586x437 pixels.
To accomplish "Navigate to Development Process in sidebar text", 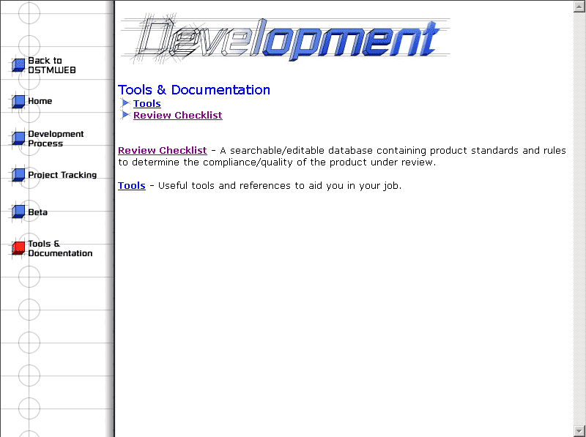I will (x=56, y=138).
